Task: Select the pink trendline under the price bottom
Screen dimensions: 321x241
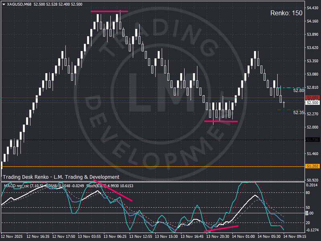Action: (221, 121)
